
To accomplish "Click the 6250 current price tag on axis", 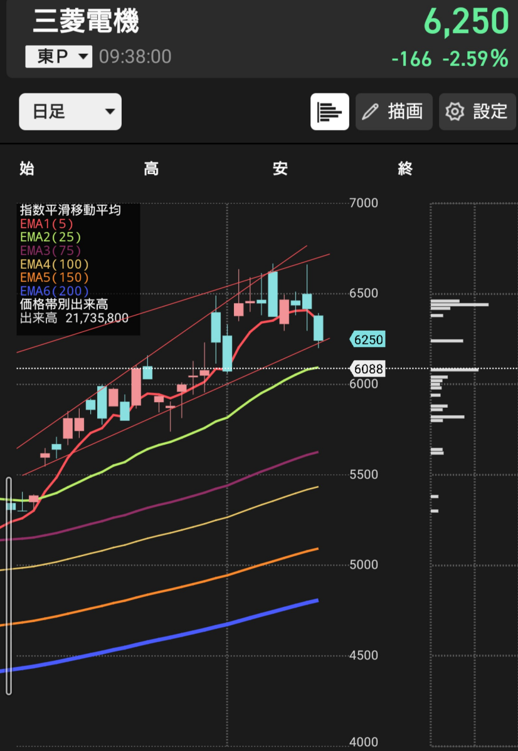I will point(367,339).
